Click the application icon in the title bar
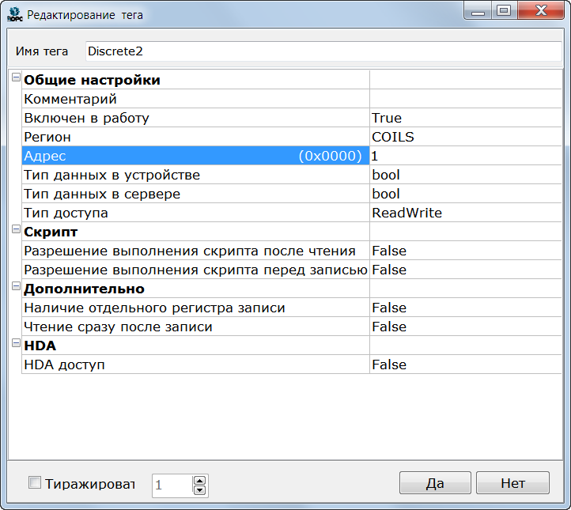 tap(16, 14)
